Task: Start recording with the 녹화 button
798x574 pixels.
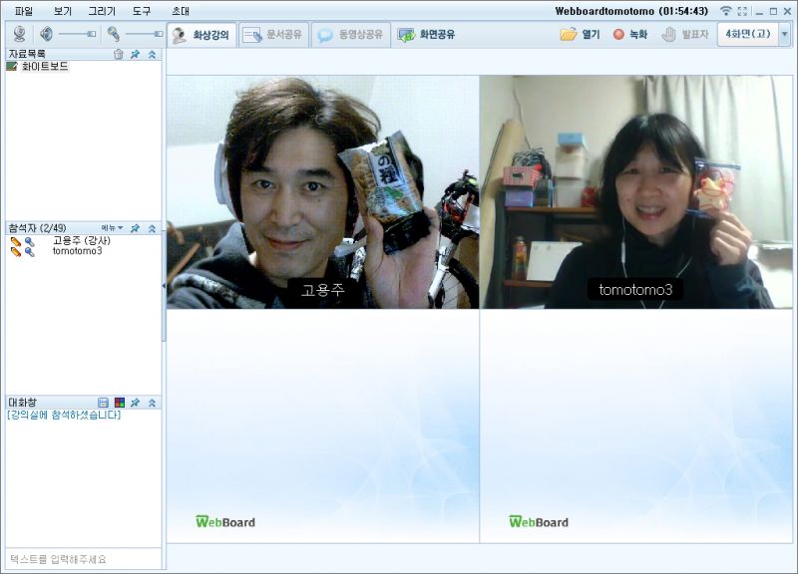Action: click(629, 34)
